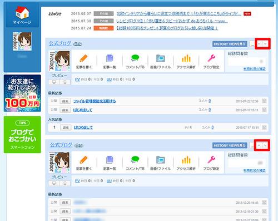Move the first blog panel up with the up arrow
278x221 pixels.
[259, 44]
